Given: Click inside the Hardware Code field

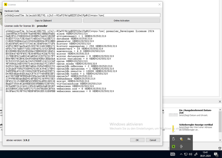Looking at the screenshot, I should [x=82, y=15].
